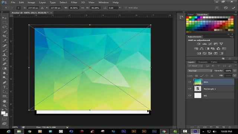Image resolution: width=238 pixels, height=134 pixels.
Task: Open the Adjustments panel flyout menu
Action: click(231, 37)
